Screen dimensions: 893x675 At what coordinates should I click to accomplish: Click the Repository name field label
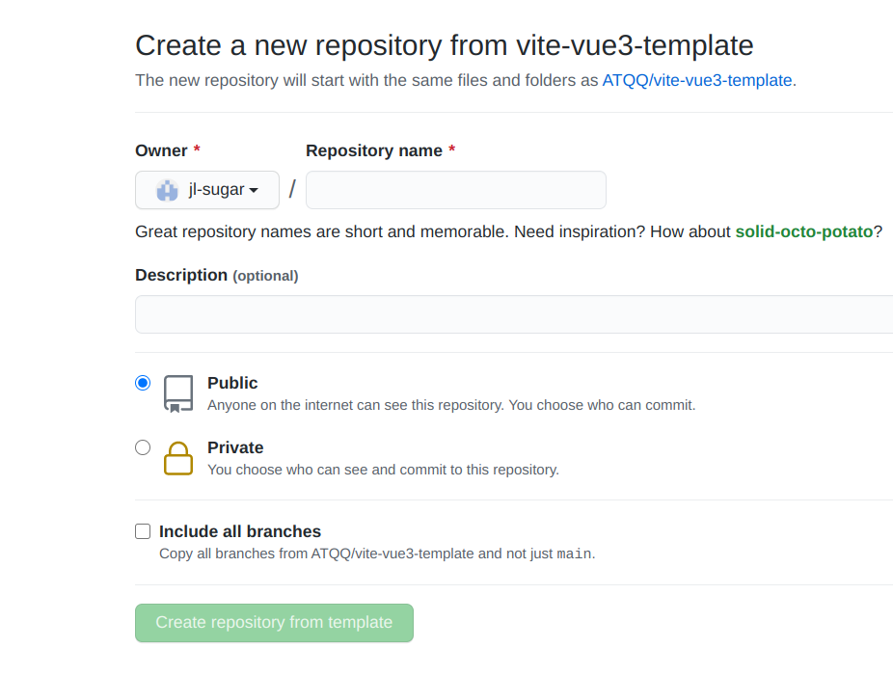click(374, 150)
